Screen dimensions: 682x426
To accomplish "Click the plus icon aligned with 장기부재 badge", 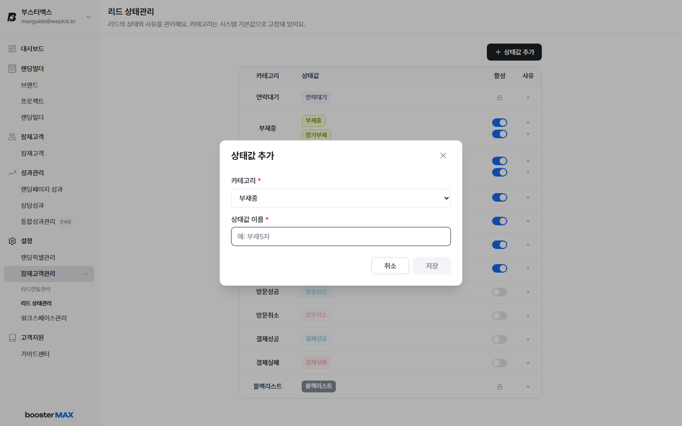I will (528, 134).
